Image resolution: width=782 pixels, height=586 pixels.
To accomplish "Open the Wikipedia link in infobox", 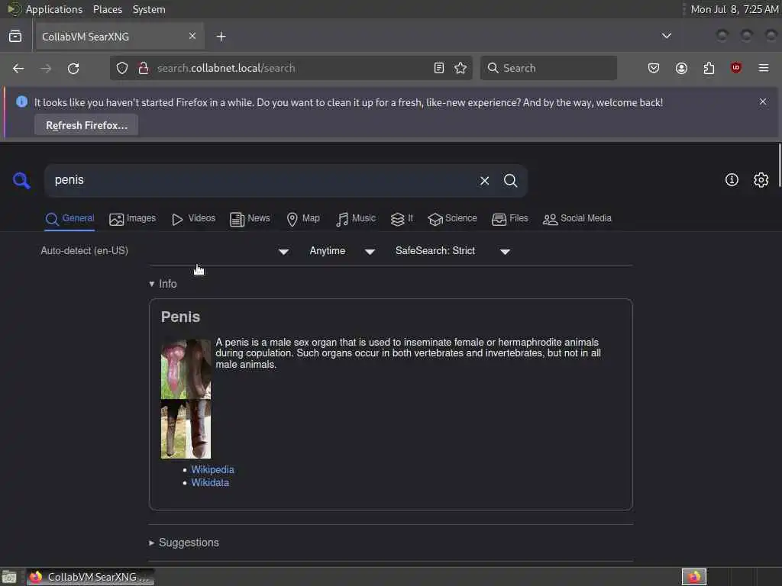I will tap(212, 470).
